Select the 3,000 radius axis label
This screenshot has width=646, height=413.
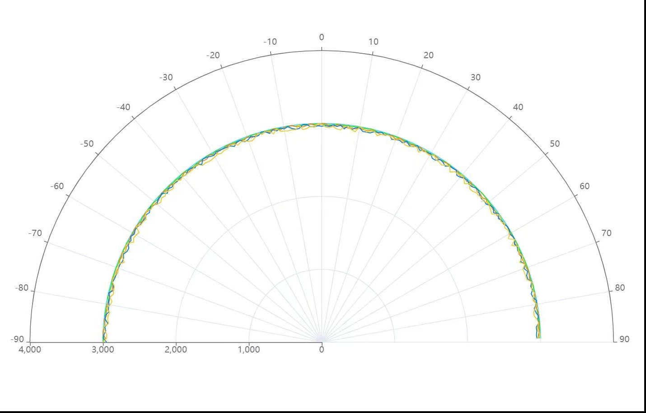103,350
